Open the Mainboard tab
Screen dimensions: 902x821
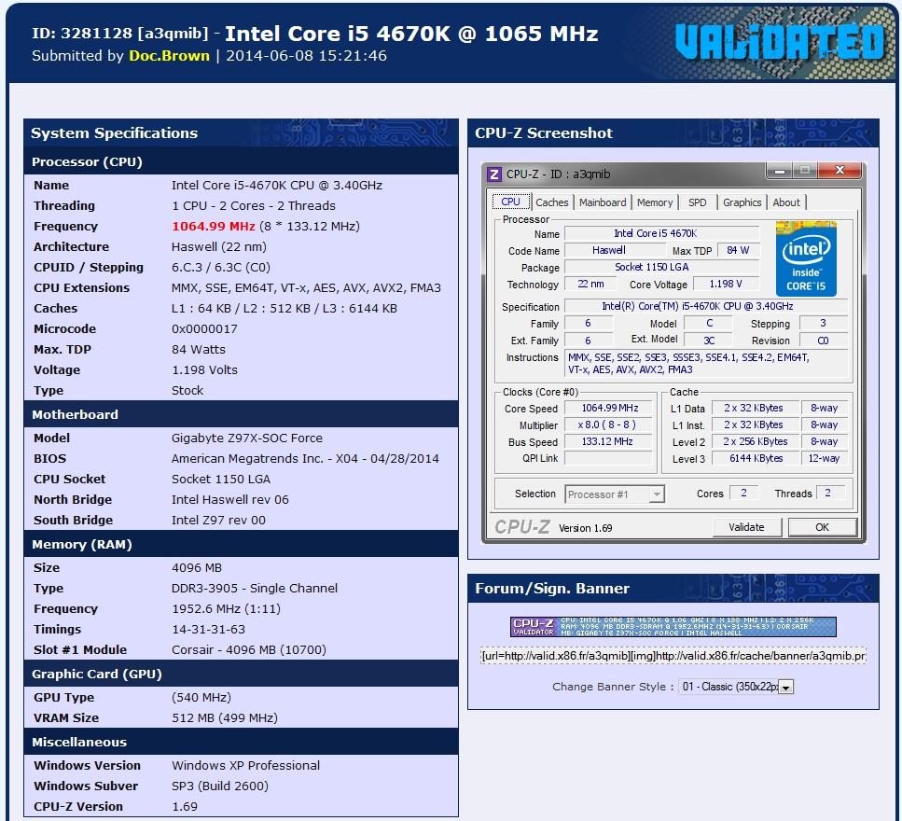[603, 202]
